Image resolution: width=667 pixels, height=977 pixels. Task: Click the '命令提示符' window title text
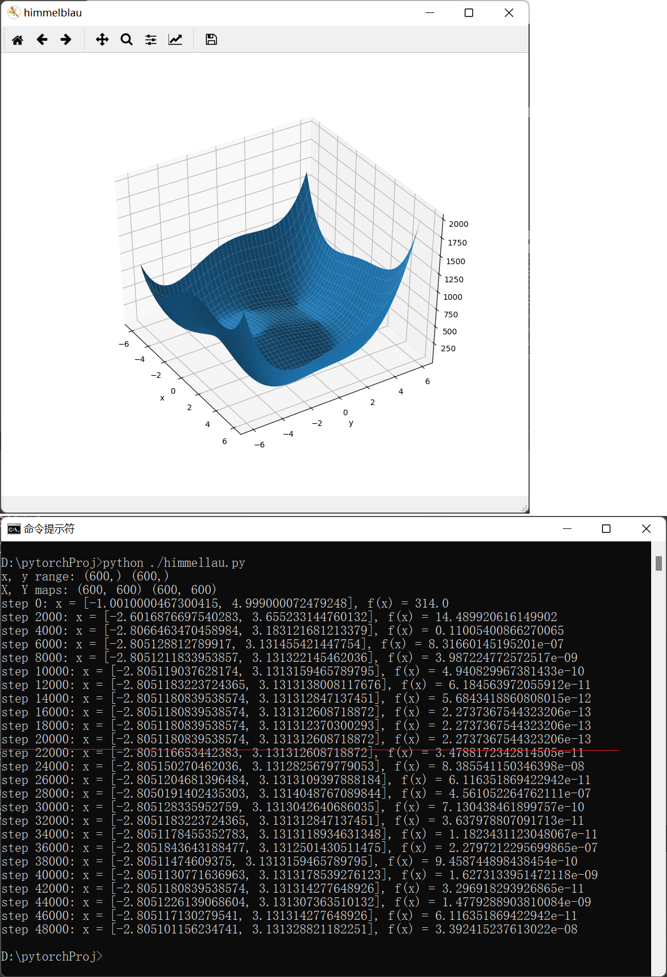tap(49, 529)
